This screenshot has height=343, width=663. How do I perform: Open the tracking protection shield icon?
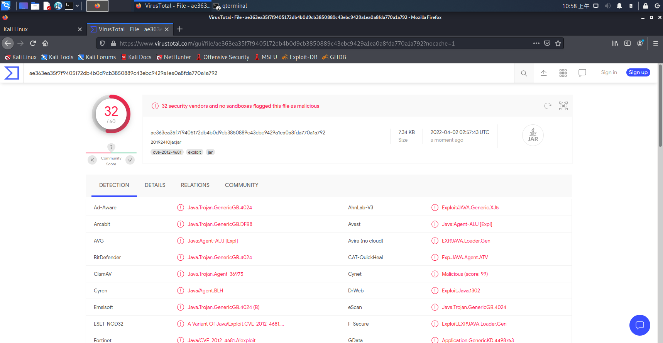pos(102,43)
